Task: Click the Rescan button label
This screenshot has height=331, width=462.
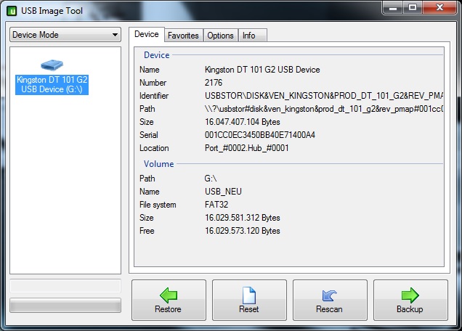Action: 329,309
